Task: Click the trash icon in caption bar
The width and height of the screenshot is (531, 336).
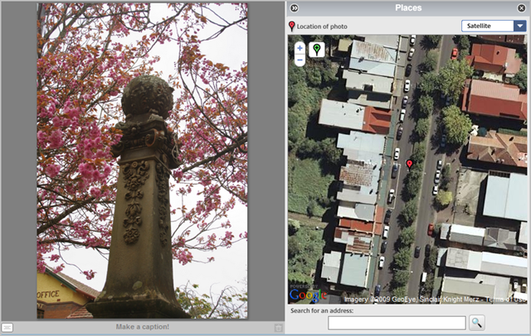Action: [279, 327]
